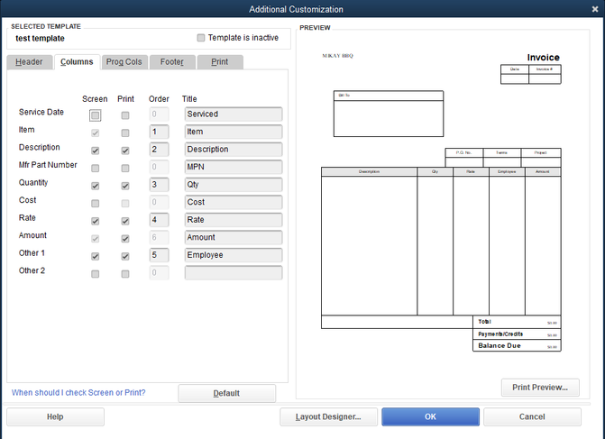Viewport: 605px width, 439px height.
Task: Click the Description Order field
Action: point(159,150)
